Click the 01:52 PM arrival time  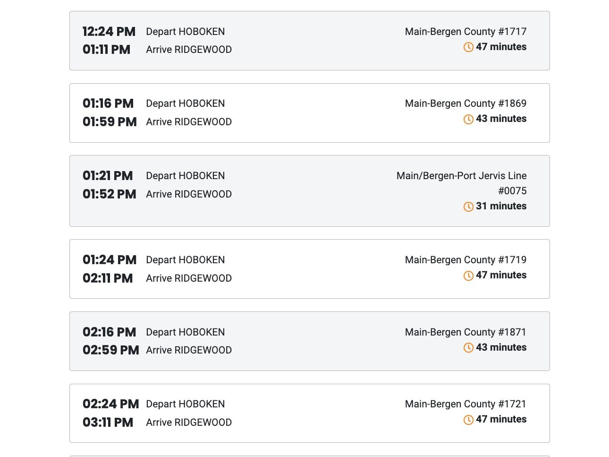[110, 194]
